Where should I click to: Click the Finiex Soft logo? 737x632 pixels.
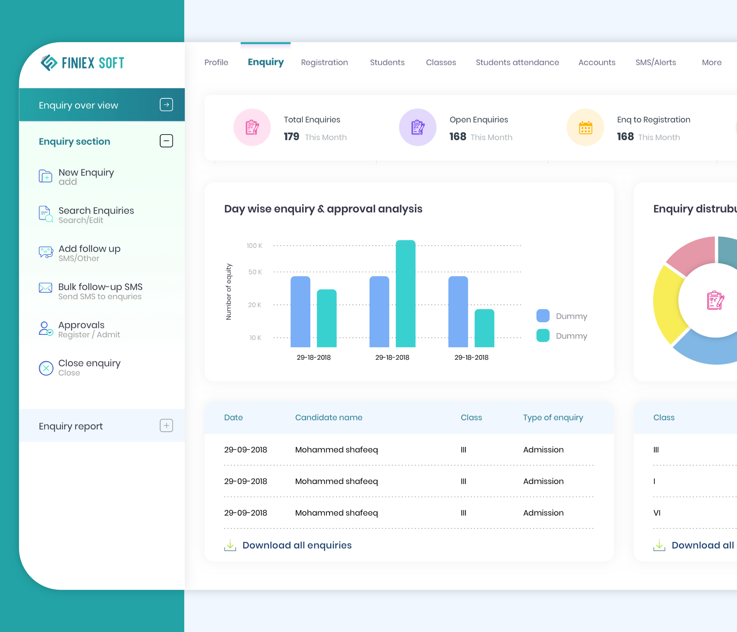pyautogui.click(x=82, y=63)
